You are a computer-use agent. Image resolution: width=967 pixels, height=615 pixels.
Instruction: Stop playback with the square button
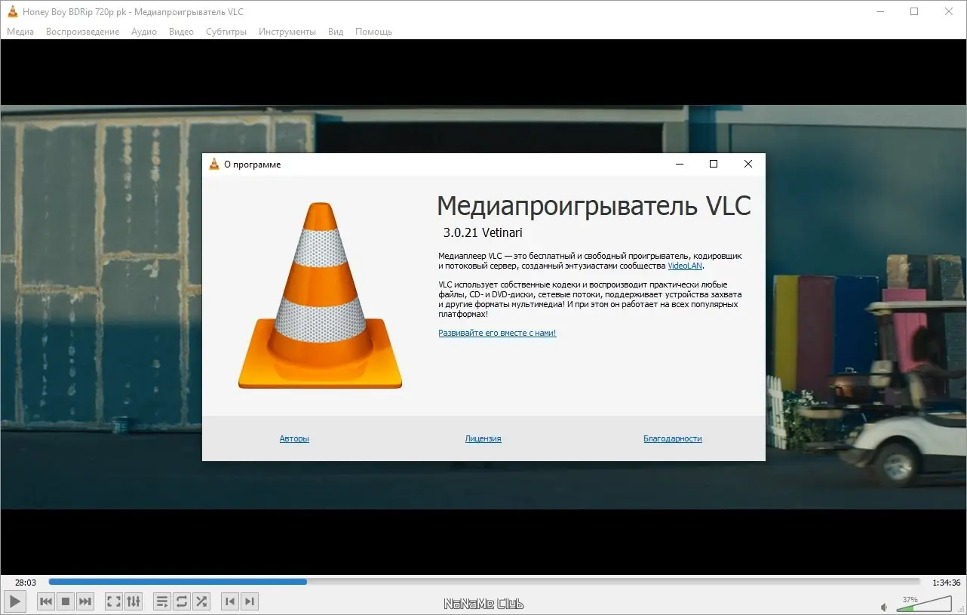[66, 601]
